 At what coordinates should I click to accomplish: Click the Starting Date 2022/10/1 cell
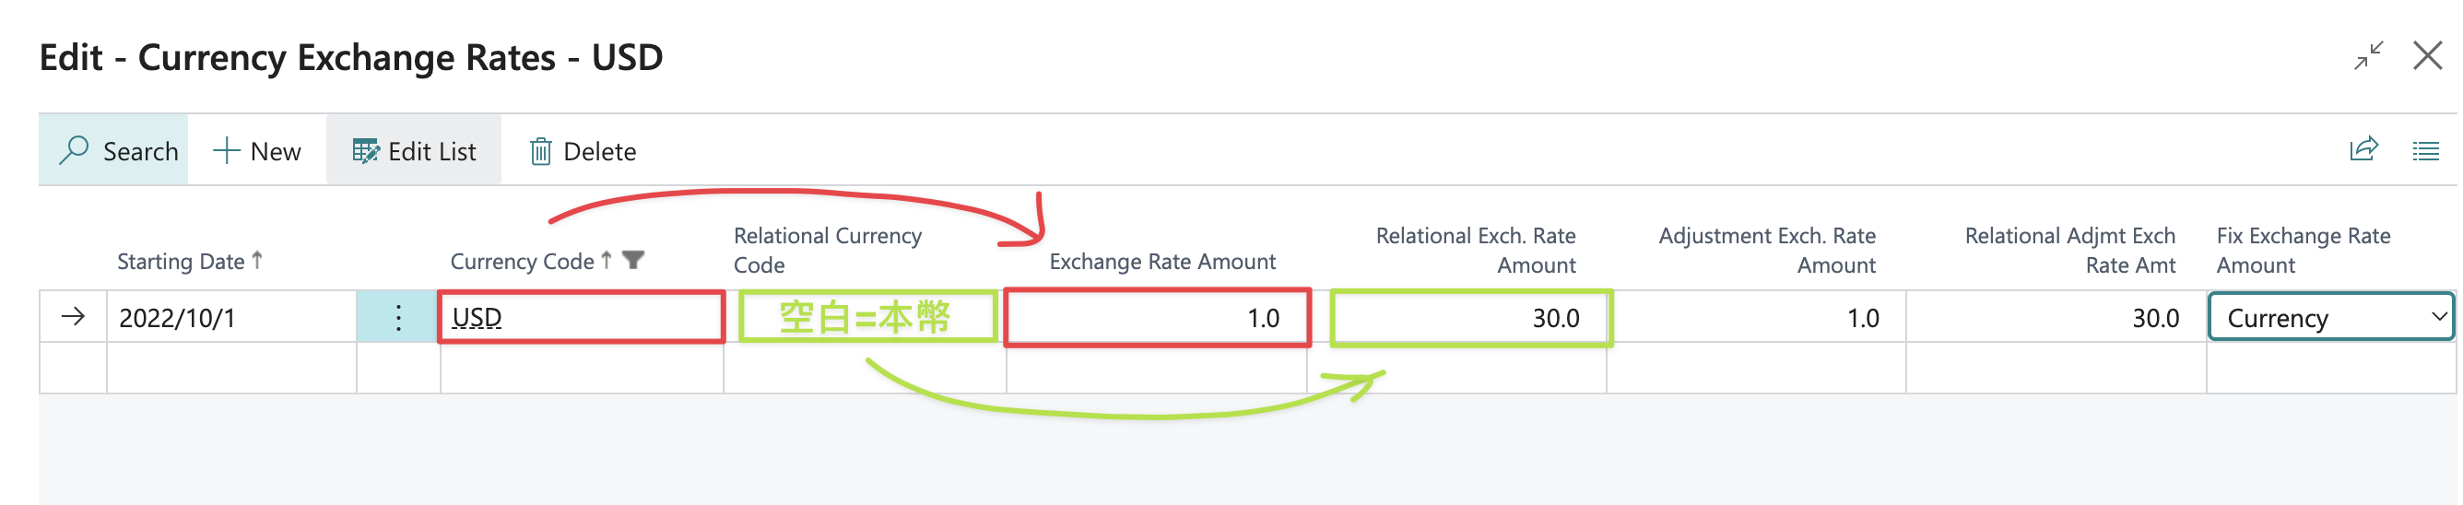point(231,318)
